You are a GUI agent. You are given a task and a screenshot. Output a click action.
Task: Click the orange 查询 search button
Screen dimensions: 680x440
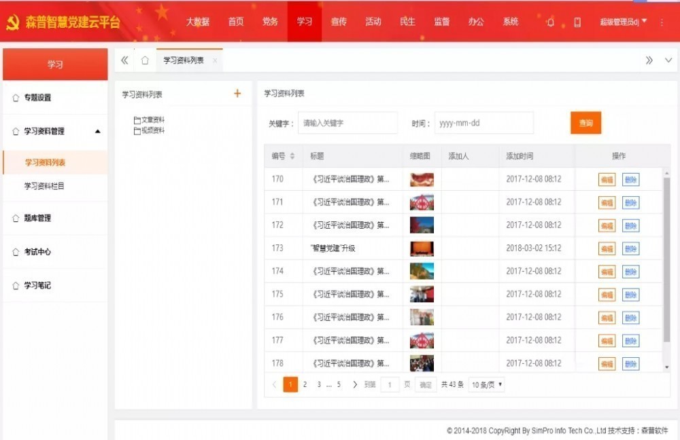point(585,123)
